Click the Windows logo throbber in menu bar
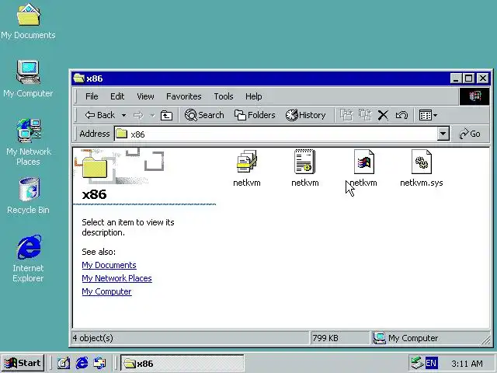The image size is (497, 373). [x=474, y=96]
